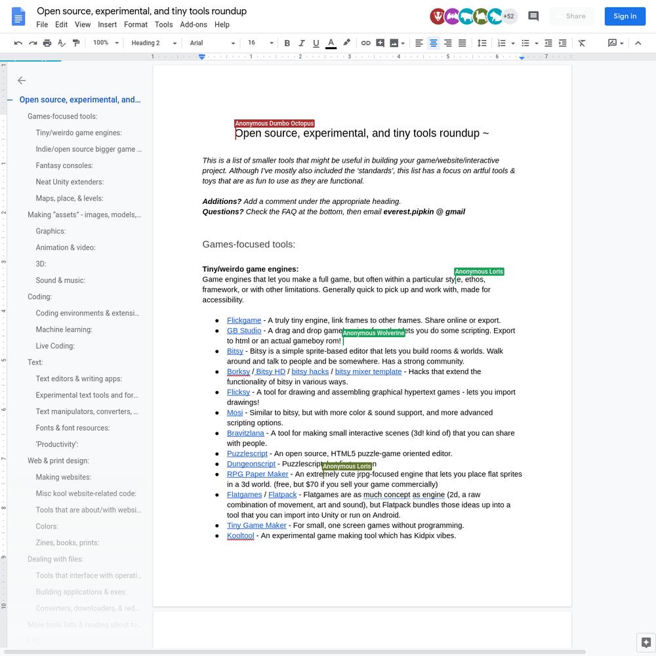Image resolution: width=656 pixels, height=656 pixels.
Task: Click Increase indent
Action: click(x=563, y=43)
